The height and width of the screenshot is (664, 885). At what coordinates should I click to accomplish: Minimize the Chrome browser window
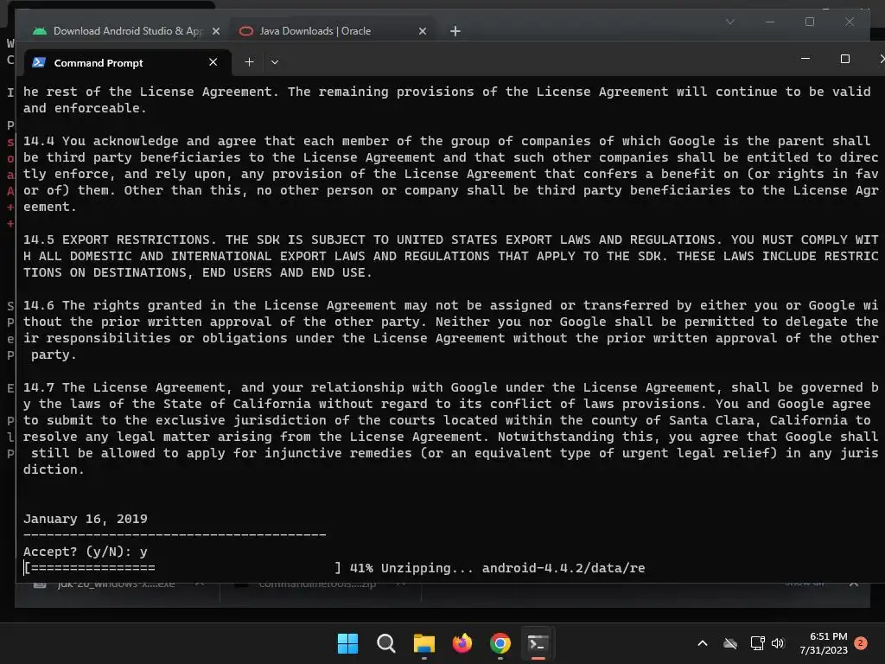click(770, 22)
